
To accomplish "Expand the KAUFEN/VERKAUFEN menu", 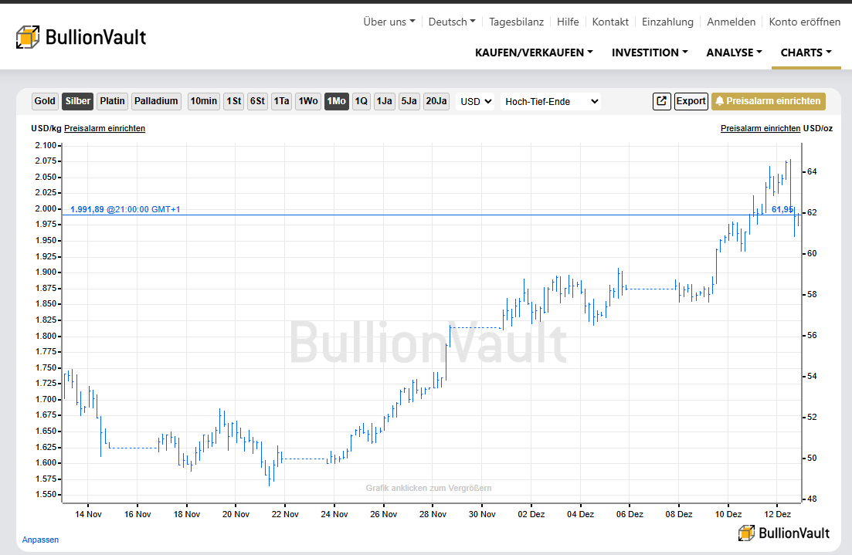I will pos(534,52).
